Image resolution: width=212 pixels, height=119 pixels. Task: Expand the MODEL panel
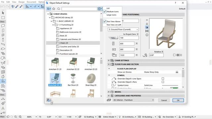pos(109,92)
